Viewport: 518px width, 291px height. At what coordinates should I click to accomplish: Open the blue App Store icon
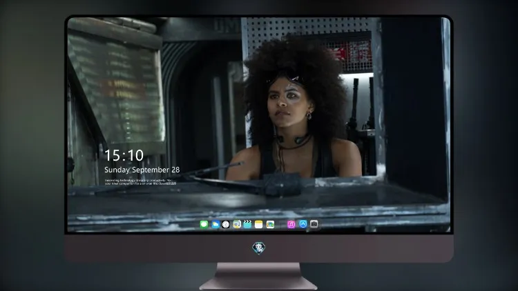click(303, 224)
